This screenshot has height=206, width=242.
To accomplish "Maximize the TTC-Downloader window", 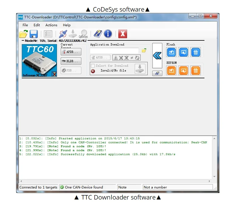I will 200,16.
